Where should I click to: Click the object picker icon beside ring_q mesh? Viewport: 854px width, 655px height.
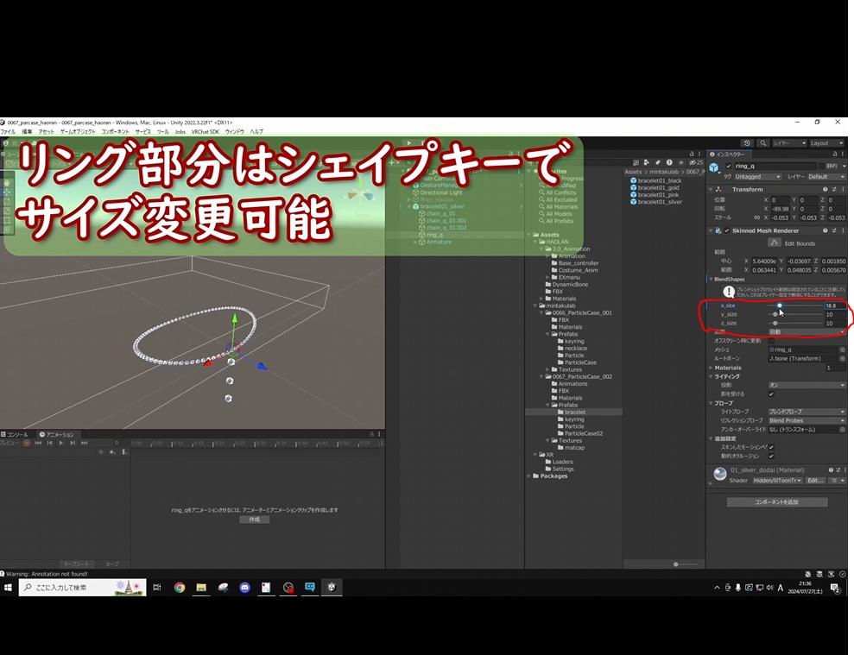pyautogui.click(x=842, y=351)
